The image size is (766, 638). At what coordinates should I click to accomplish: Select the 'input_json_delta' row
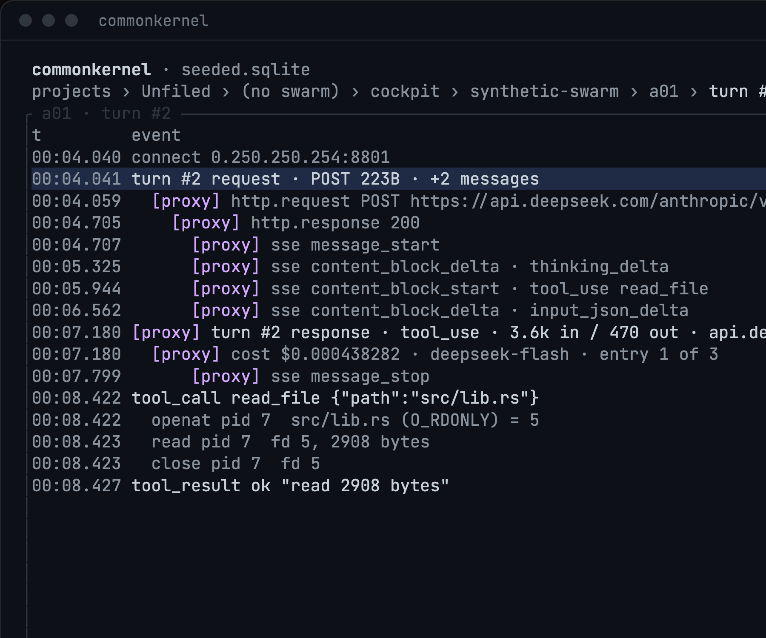pyautogui.click(x=399, y=310)
